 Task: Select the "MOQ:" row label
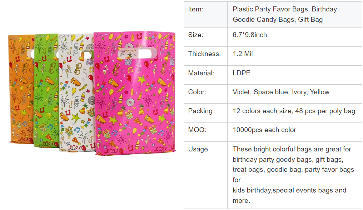click(197, 130)
